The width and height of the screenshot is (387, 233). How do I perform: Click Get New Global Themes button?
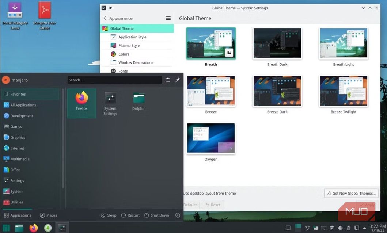click(x=351, y=193)
